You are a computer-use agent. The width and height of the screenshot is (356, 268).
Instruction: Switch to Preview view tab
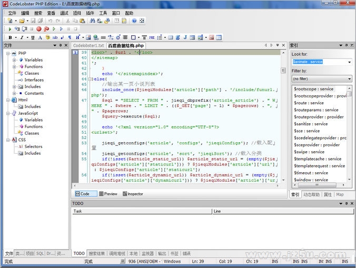(x=108, y=194)
